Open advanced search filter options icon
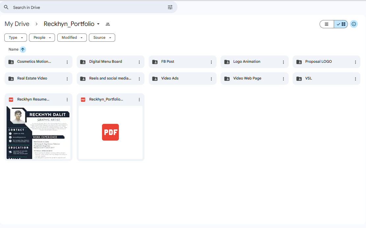Viewport: 366px width, 228px height. coord(170,7)
